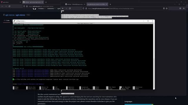Screen dimensions: 188x105
Task: Open a new tab in the right Firefox window
Action: [110, 4]
